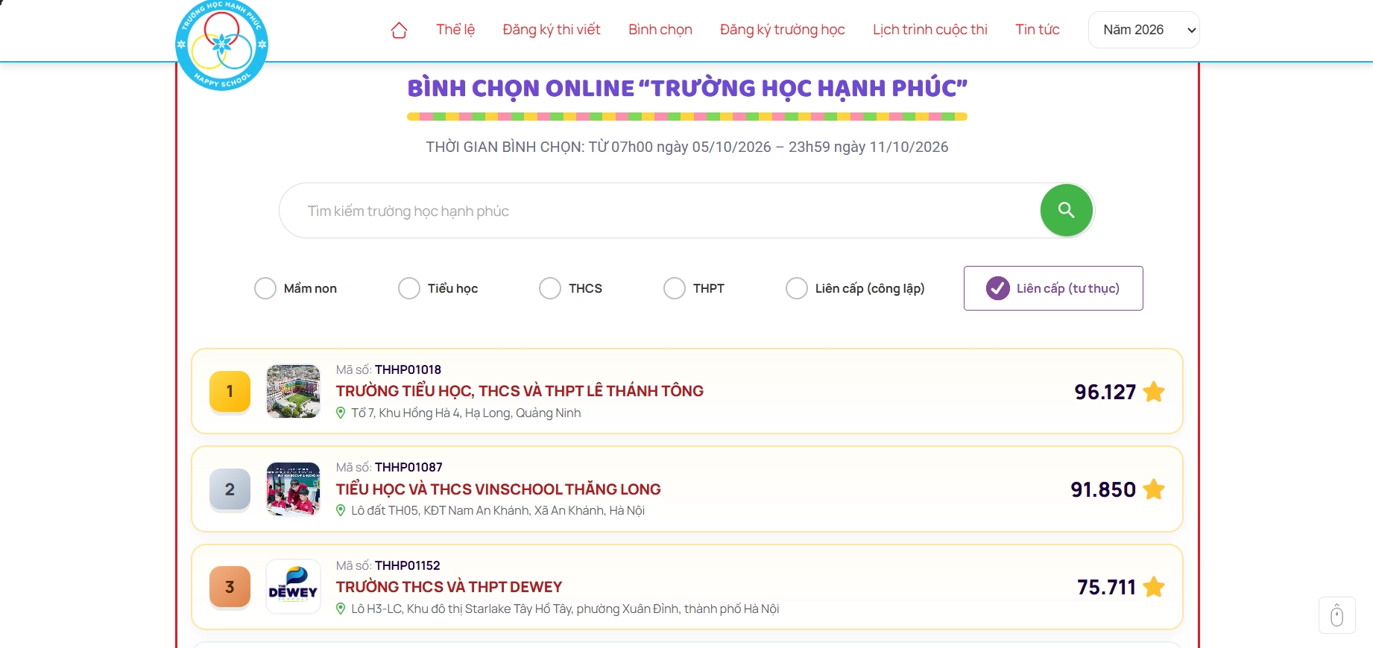Click code THHP01152

(x=408, y=565)
